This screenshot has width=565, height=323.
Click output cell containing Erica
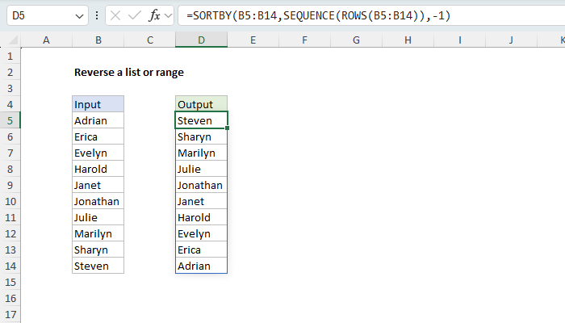pyautogui.click(x=202, y=250)
